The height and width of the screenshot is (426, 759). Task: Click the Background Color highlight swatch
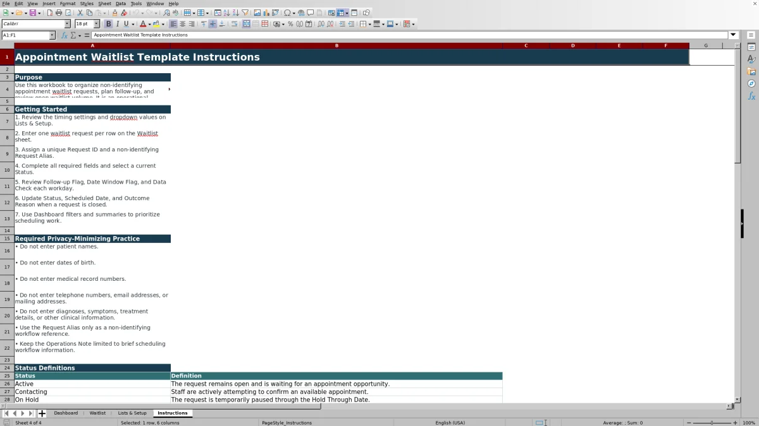(x=157, y=24)
